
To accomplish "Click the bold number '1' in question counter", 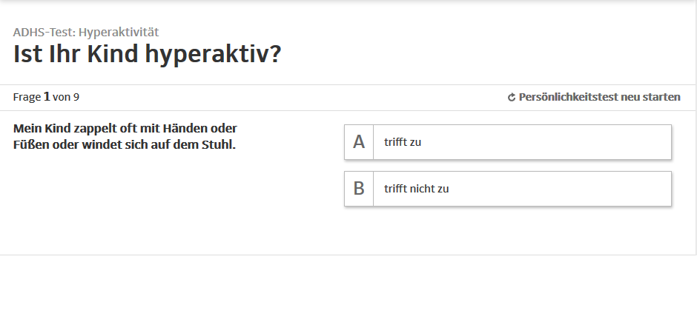I will [47, 97].
